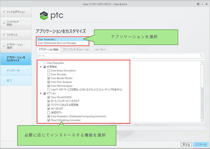Image resolution: width=210 pixels, height=149 pixels.
Task: Click the feature list scroll down arrow
Action: tap(202, 121)
